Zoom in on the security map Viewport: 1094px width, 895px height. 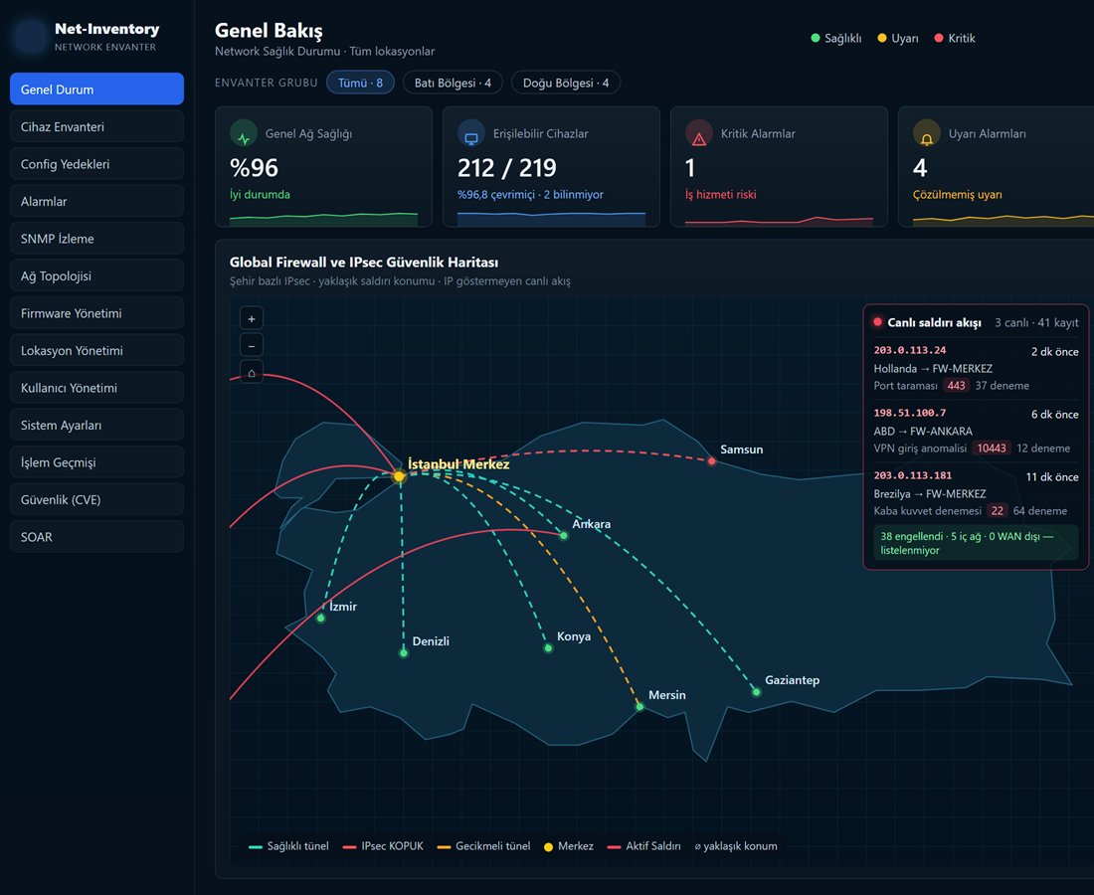tap(252, 319)
